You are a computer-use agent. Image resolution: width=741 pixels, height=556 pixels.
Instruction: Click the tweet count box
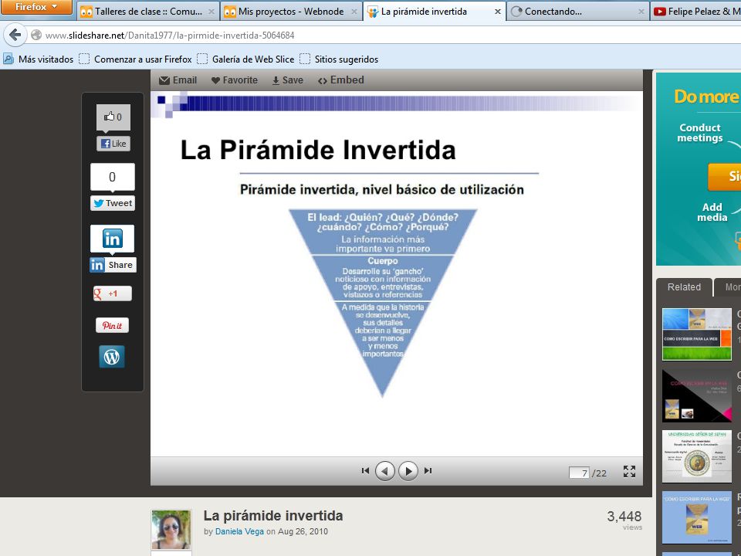[113, 177]
